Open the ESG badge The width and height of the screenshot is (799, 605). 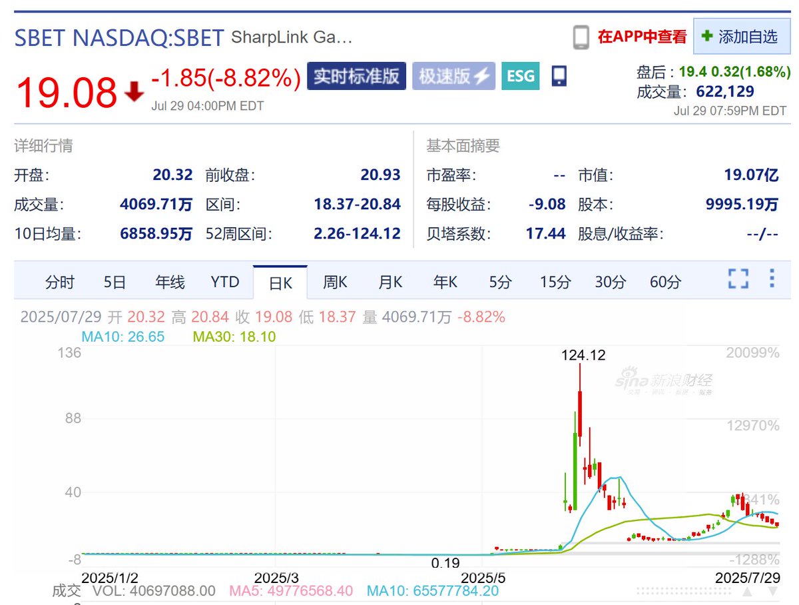coord(521,76)
